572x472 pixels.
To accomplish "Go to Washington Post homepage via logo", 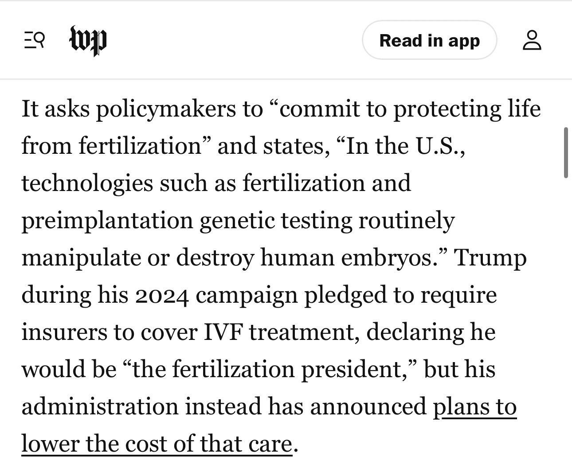I will click(x=88, y=41).
